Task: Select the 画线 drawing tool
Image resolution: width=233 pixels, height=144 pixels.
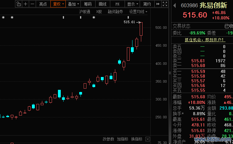Action: click(102, 4)
